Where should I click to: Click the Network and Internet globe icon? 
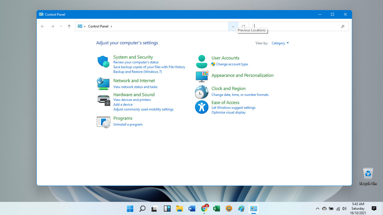pos(103,84)
